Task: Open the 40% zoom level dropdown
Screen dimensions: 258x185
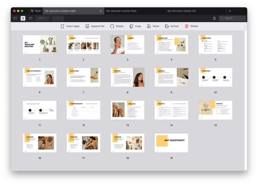Action: [x=42, y=18]
